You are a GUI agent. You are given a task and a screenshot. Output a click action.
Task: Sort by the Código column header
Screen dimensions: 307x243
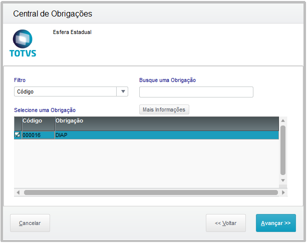pyautogui.click(x=38, y=121)
